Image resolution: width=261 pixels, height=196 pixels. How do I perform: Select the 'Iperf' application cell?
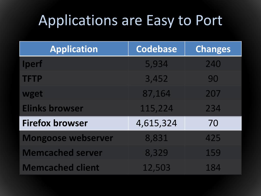click(x=74, y=64)
